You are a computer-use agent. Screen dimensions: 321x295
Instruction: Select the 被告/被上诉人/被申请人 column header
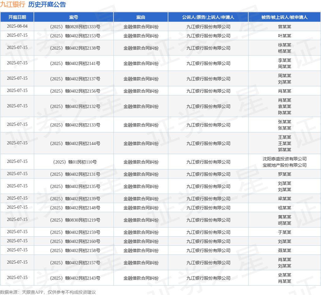click(x=285, y=17)
